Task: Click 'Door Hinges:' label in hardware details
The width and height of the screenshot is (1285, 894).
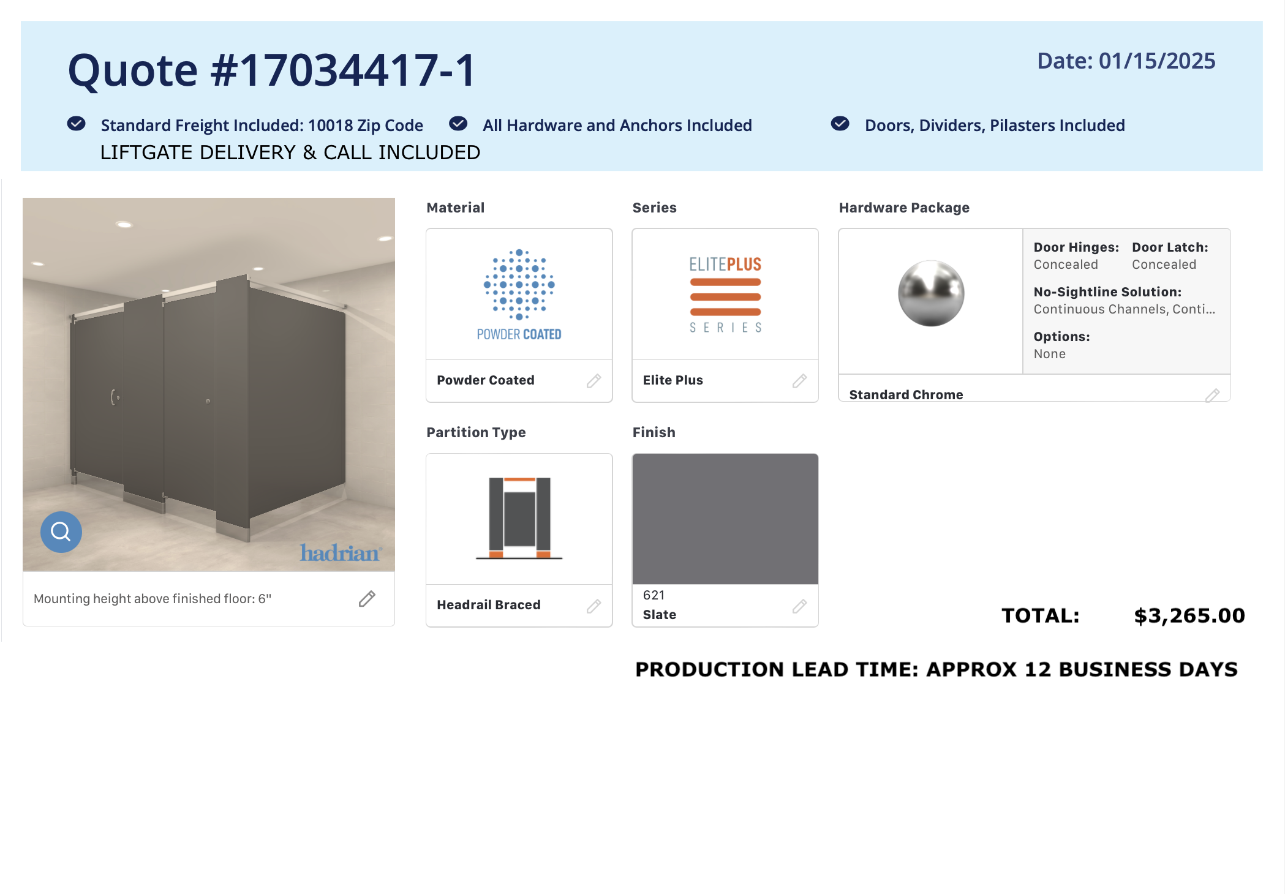Action: click(x=1076, y=247)
